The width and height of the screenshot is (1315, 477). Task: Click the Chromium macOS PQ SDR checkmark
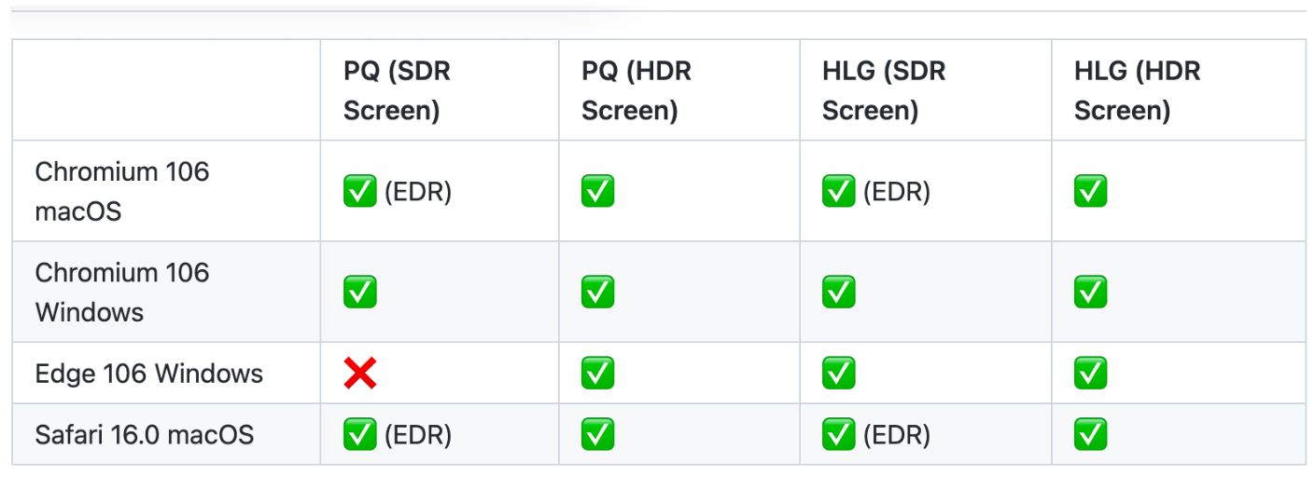[360, 192]
